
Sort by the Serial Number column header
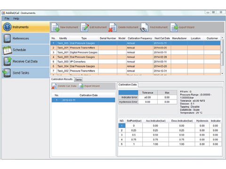[x=108, y=38]
